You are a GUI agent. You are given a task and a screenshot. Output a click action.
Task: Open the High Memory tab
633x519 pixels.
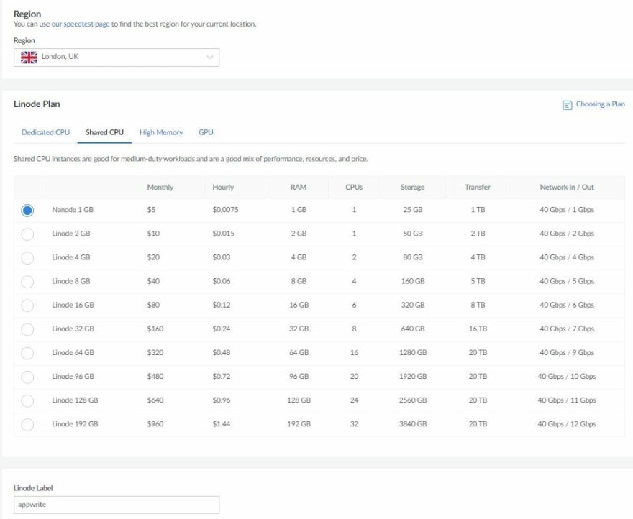coord(161,132)
